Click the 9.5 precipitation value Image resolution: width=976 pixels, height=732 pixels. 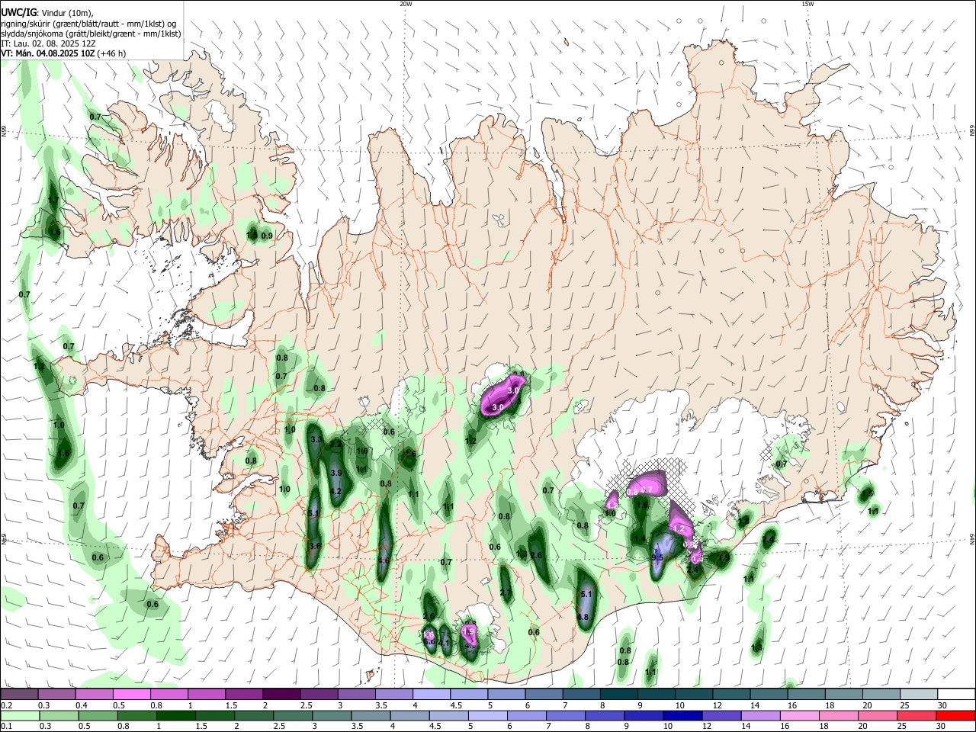coord(657,558)
